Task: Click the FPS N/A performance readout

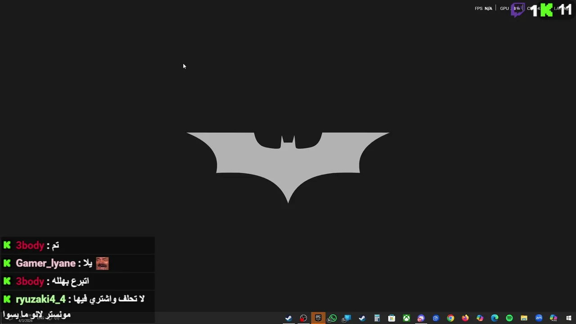Action: 483,9
